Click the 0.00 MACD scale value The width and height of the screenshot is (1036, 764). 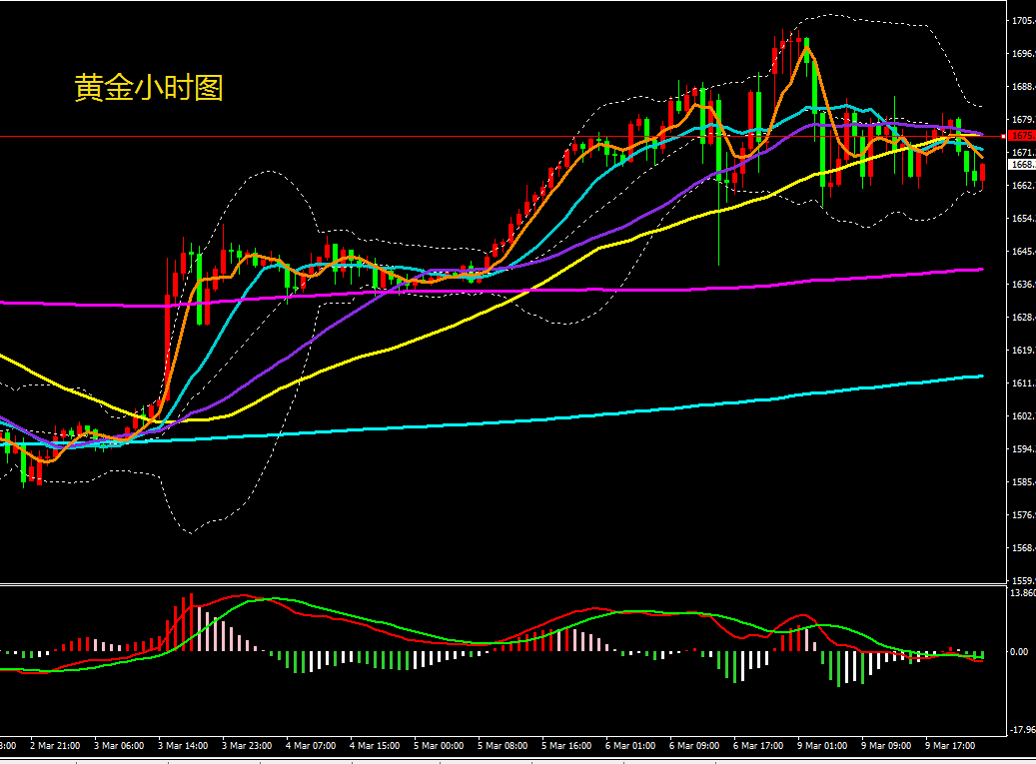[x=1019, y=652]
